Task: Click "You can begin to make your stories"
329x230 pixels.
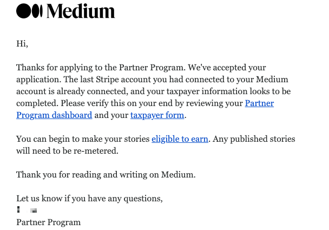Action: coord(83,139)
